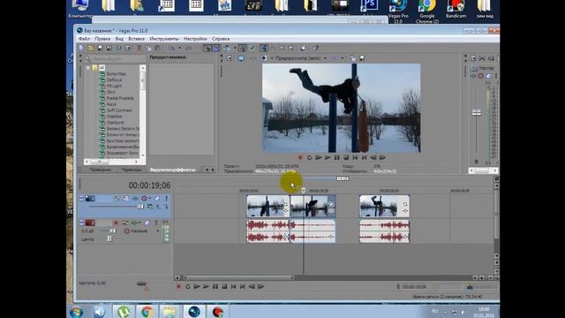This screenshot has height=318, width=565.
Task: Click the Copy icon in main toolbar
Action: tap(148, 48)
